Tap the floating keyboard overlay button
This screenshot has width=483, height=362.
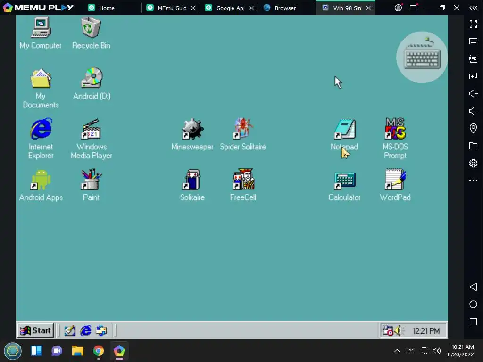click(x=422, y=57)
